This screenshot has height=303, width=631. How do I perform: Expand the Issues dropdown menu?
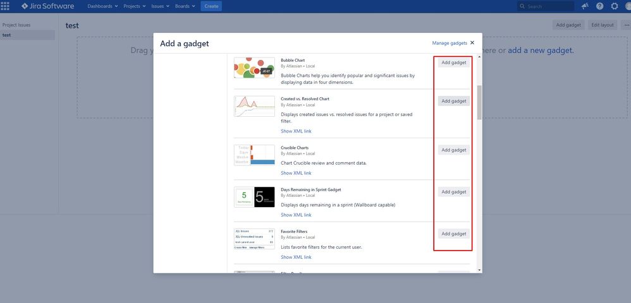[160, 6]
